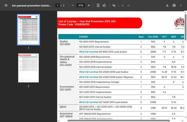Click 'Automotive IATF 16949' category label
This screenshot has height=122, width=187.
pos(66,115)
